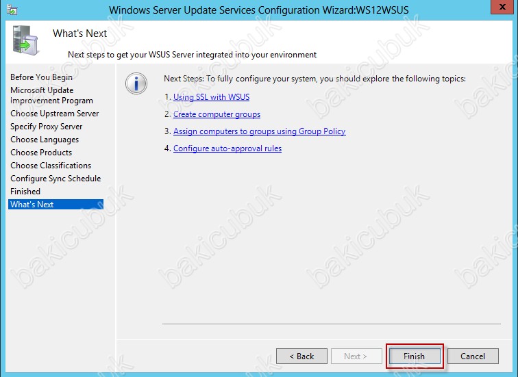Screen dimensions: 518x377
Task: Select the highlighted What's Next step
Action: click(x=56, y=204)
